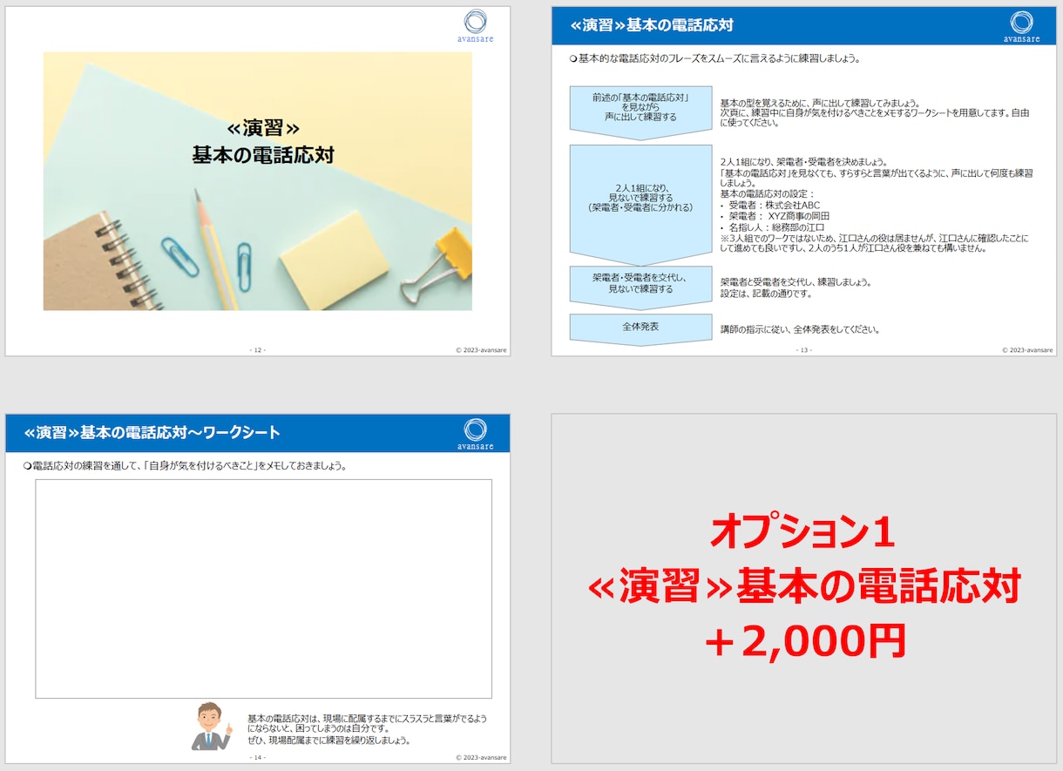Click the '2人1組になり、見ないで練習する' step box

pyautogui.click(x=640, y=203)
